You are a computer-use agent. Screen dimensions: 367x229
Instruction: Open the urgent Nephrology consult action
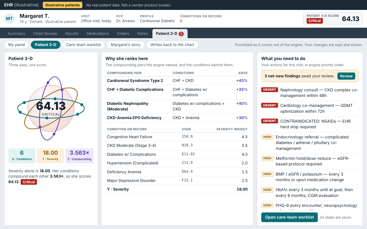pos(310,93)
